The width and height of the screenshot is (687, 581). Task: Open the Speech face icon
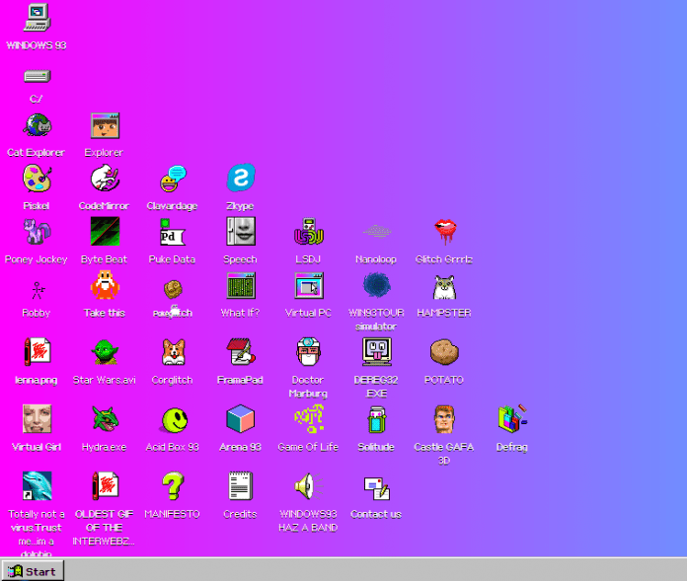click(x=241, y=231)
